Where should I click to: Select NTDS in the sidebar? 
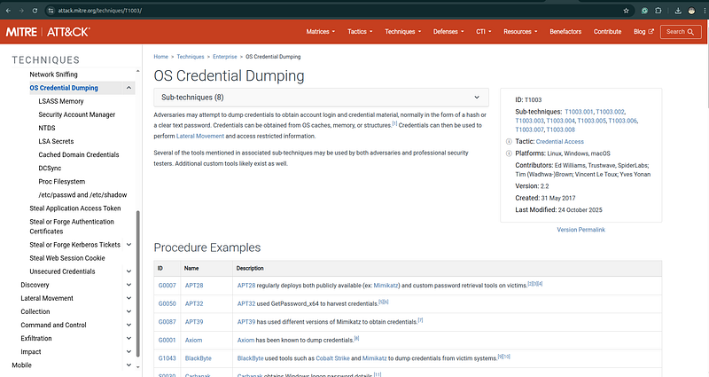click(x=47, y=128)
